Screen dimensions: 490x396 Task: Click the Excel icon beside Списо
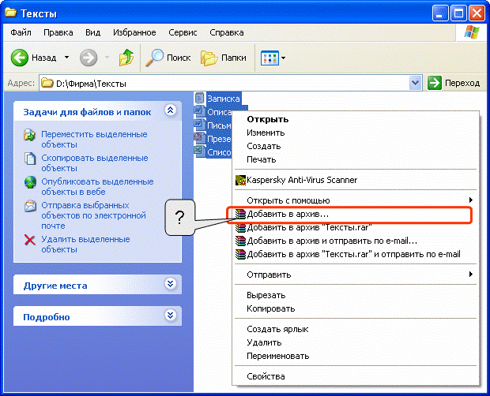coord(198,151)
